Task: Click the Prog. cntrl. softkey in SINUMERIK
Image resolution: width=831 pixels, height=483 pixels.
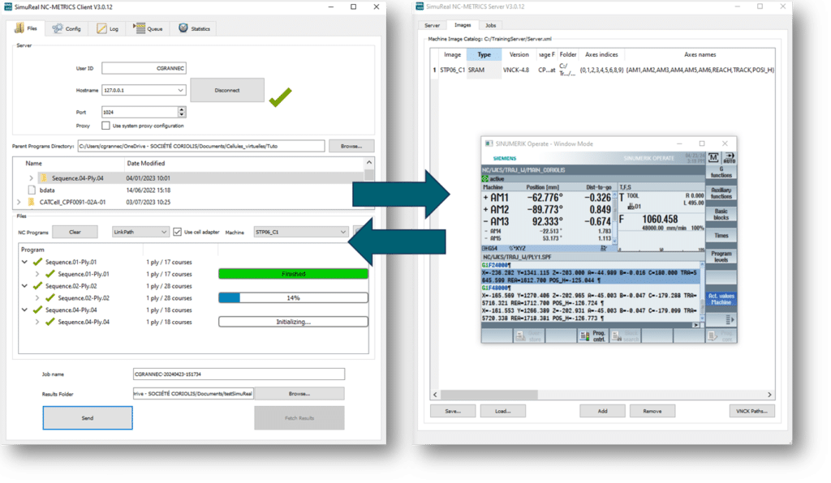Action: tap(593, 336)
